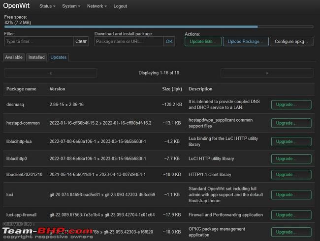This screenshot has width=320, height=241.
Task: Go to next page of packages
Action: point(267,73)
